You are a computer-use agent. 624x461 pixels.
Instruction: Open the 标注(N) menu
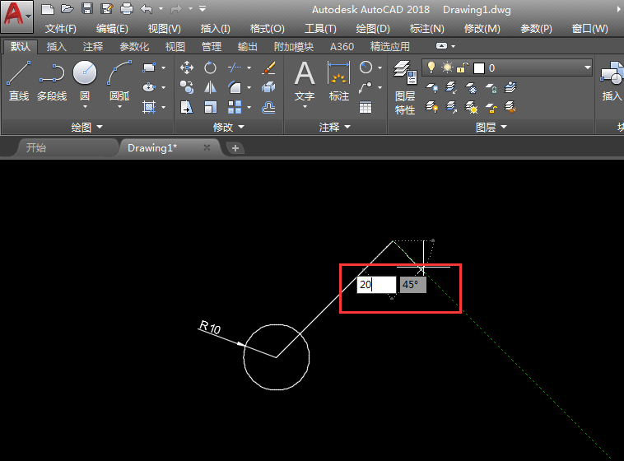427,29
